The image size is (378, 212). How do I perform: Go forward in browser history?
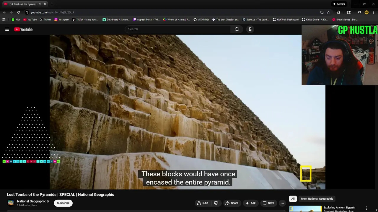[x=11, y=12]
